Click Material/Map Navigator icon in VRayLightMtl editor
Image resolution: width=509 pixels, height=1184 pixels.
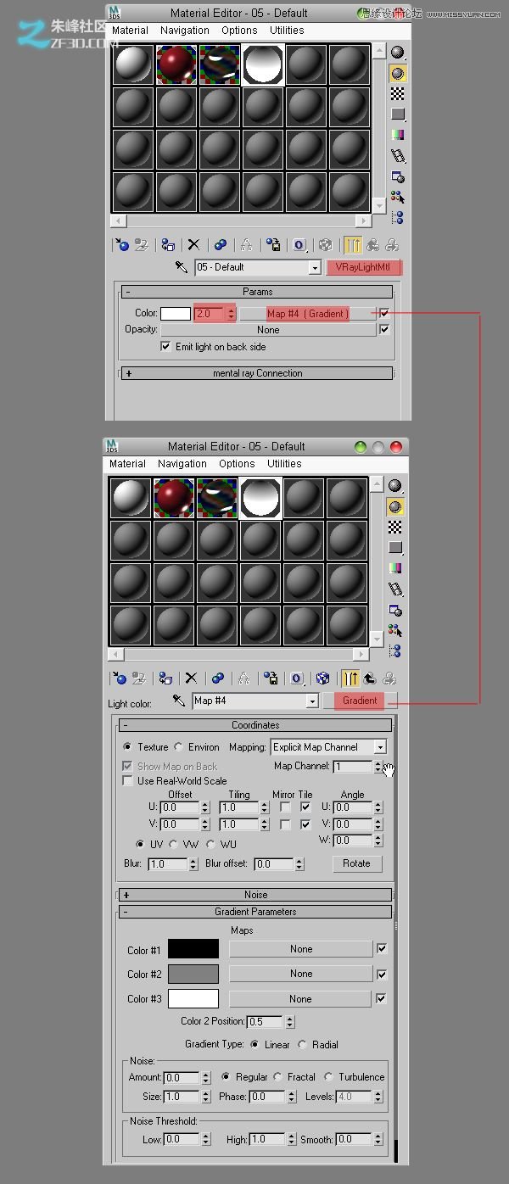[398, 218]
